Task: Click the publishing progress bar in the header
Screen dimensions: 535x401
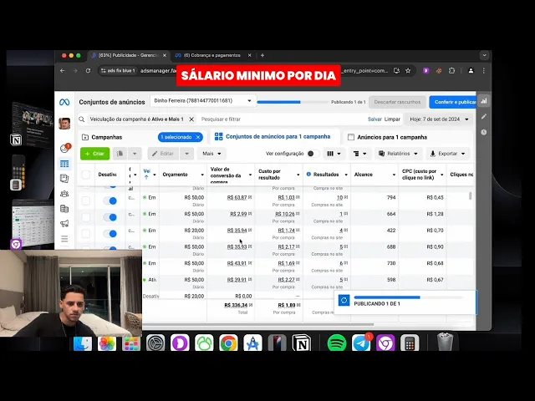Action: [x=293, y=102]
